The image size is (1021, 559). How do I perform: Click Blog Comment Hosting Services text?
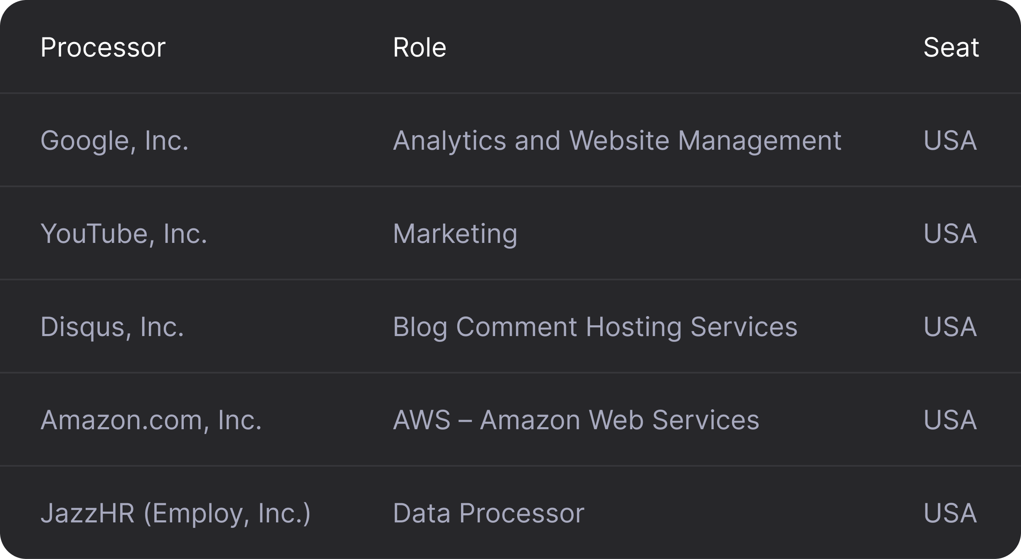(x=595, y=327)
